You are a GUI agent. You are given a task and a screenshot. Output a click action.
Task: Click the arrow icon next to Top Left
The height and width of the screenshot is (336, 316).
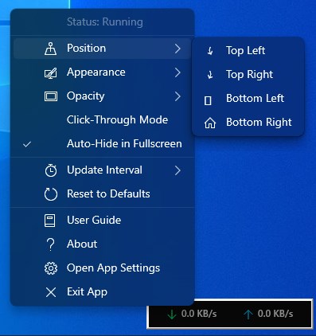(x=210, y=51)
